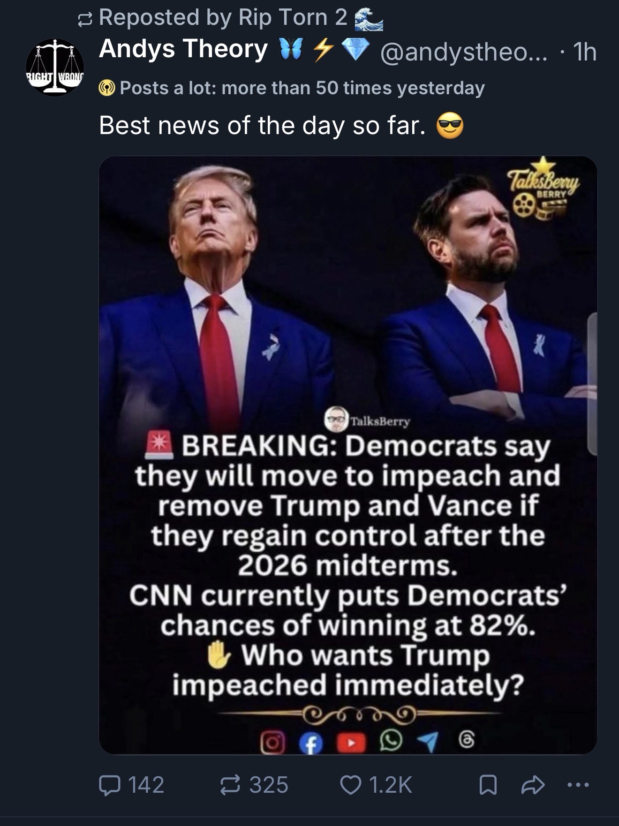Viewport: 619px width, 826px height.
Task: Open the Trump and Vance image attachment
Action: (x=348, y=455)
